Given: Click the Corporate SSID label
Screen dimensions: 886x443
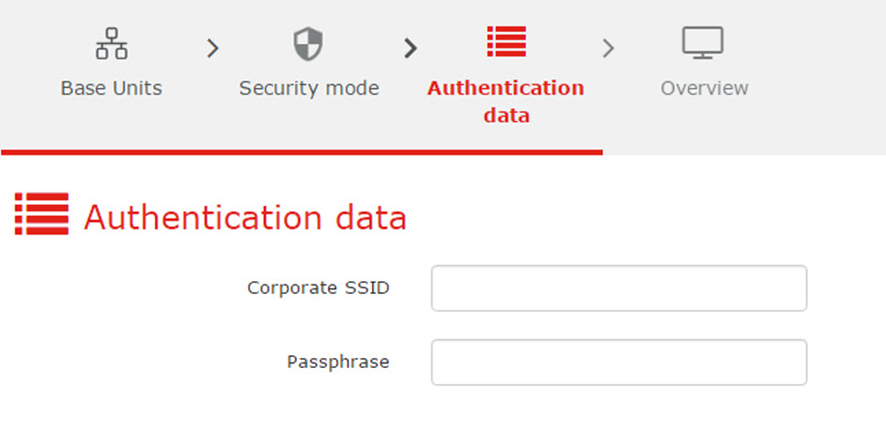Looking at the screenshot, I should tap(318, 287).
